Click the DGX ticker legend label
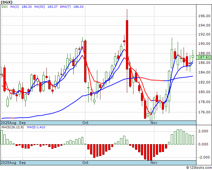Screen dimensions: 212x170 5,7
